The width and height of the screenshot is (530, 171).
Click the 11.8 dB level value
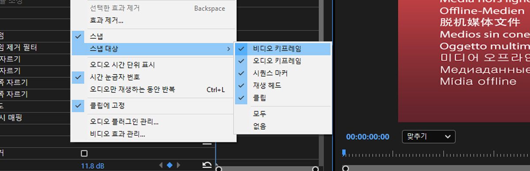93,166
